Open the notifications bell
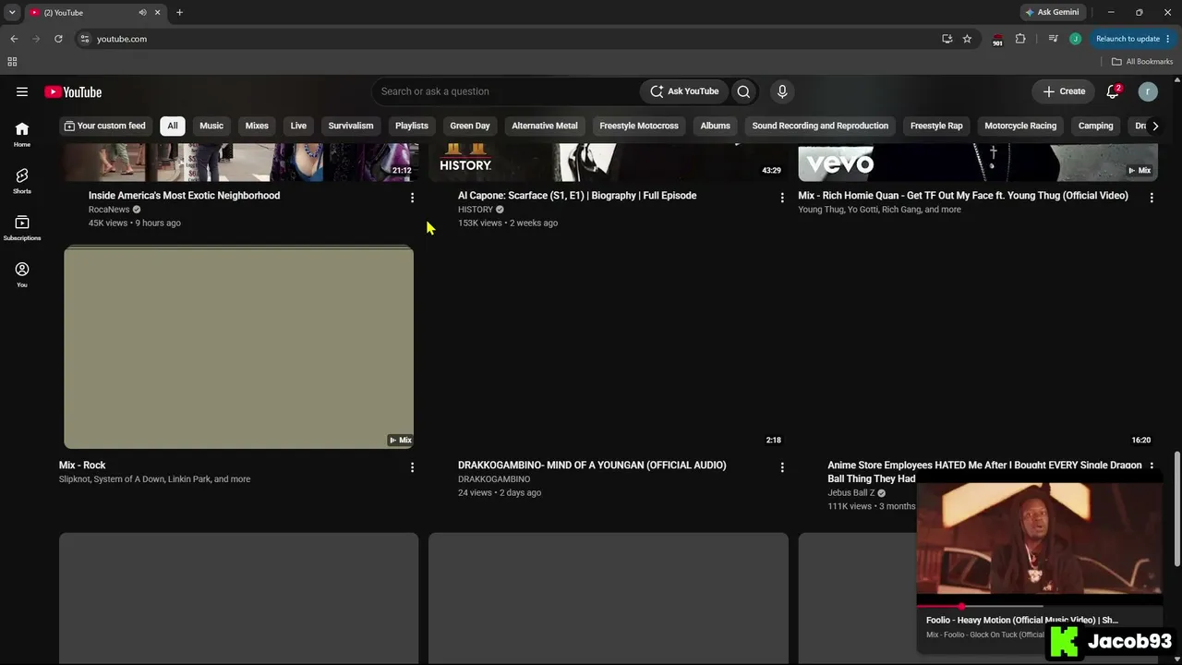The image size is (1182, 665). [1113, 91]
